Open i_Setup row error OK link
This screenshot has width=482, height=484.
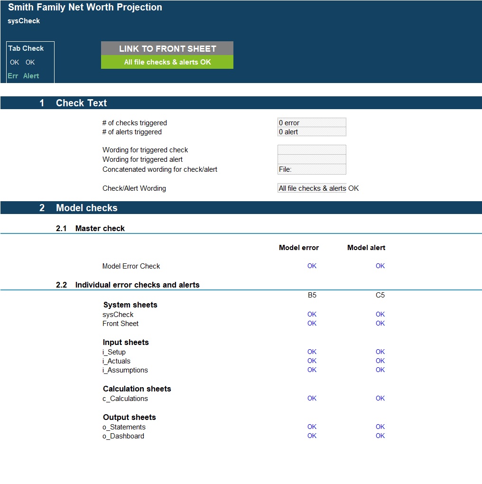pyautogui.click(x=312, y=352)
